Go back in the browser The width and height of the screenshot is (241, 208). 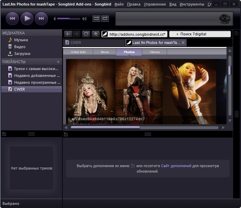68,34
